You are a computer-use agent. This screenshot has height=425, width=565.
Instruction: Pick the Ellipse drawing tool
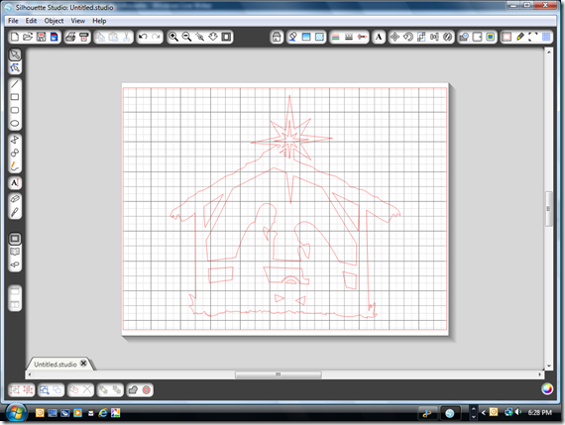[x=15, y=124]
